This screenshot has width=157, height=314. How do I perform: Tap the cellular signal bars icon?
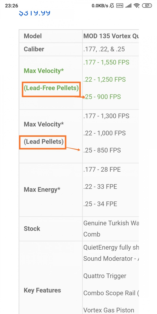pos(128,5)
